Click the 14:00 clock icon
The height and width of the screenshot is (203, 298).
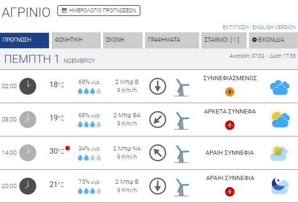(28, 152)
